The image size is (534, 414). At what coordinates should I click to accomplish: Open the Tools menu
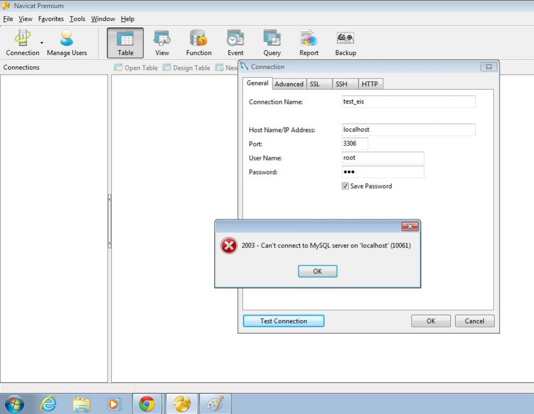click(77, 19)
